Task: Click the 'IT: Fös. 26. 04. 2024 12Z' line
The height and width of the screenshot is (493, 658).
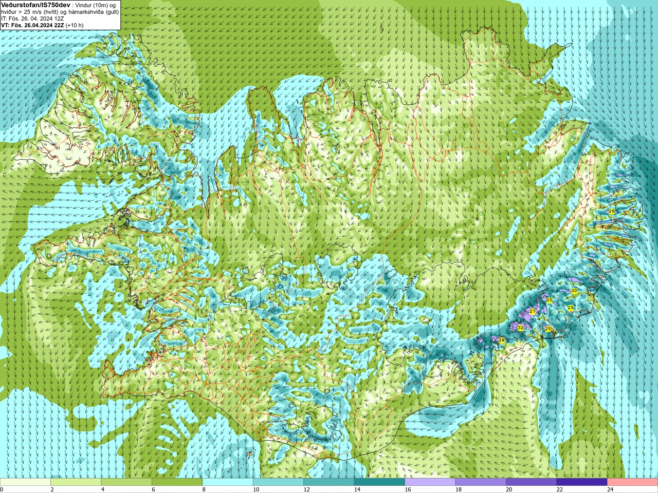Action: pos(32,18)
